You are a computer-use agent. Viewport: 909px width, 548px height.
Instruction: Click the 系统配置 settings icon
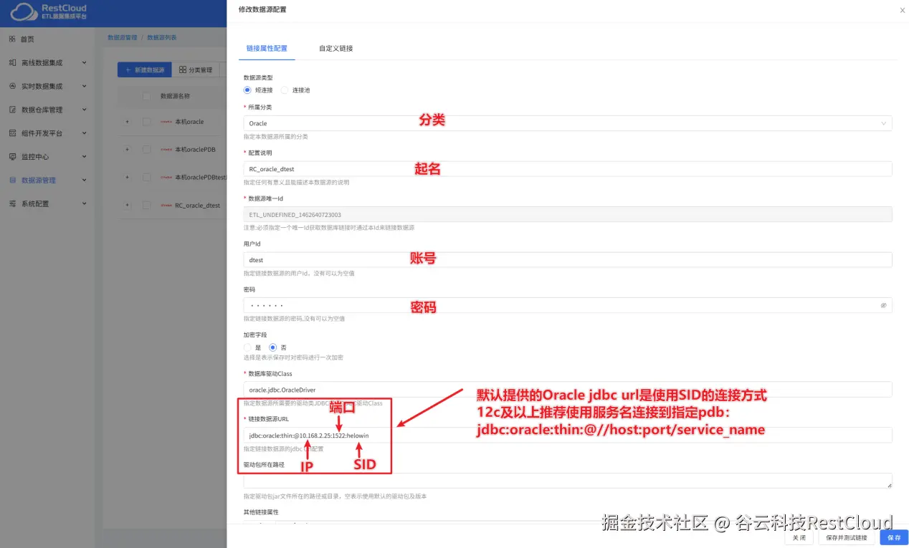tap(13, 203)
